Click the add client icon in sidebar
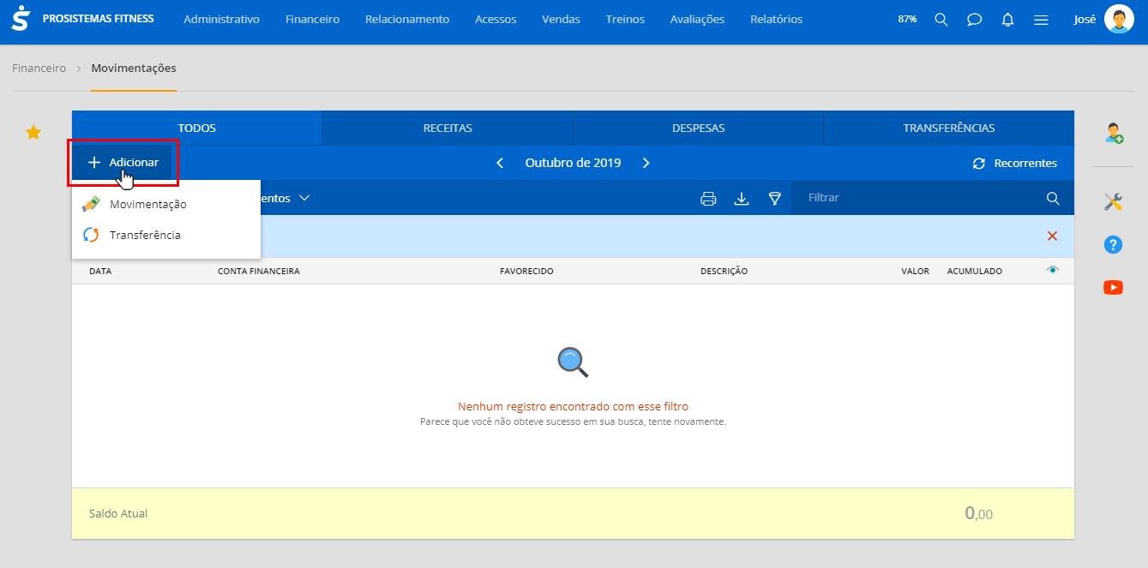Image resolution: width=1148 pixels, height=568 pixels. (x=1114, y=133)
